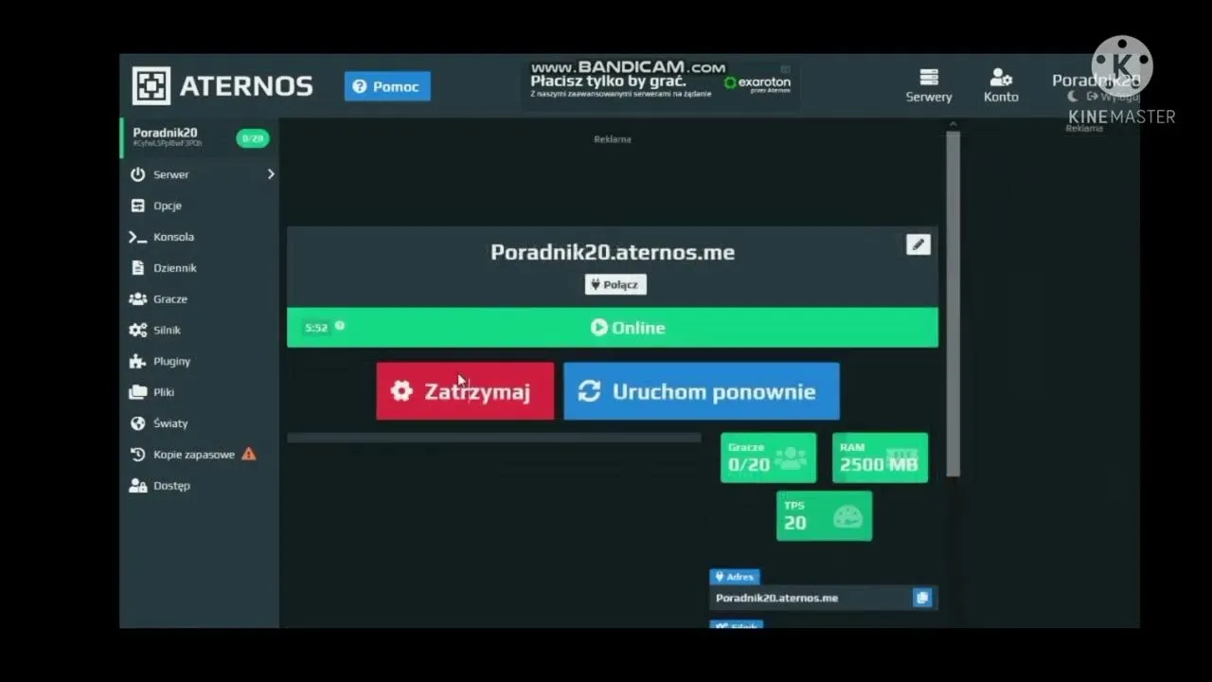Click the 0/20 player count badge
Image resolution: width=1212 pixels, height=682 pixels.
(x=252, y=138)
